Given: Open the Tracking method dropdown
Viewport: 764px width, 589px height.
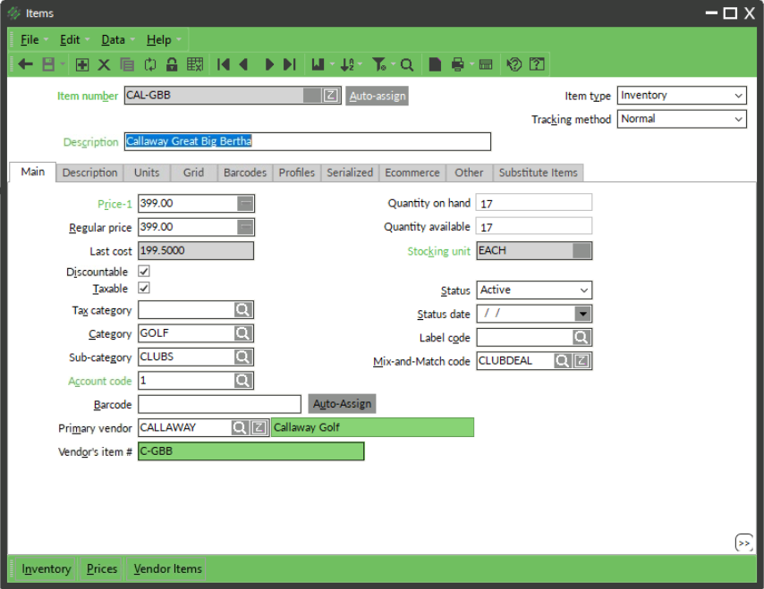Looking at the screenshot, I should click(682, 119).
